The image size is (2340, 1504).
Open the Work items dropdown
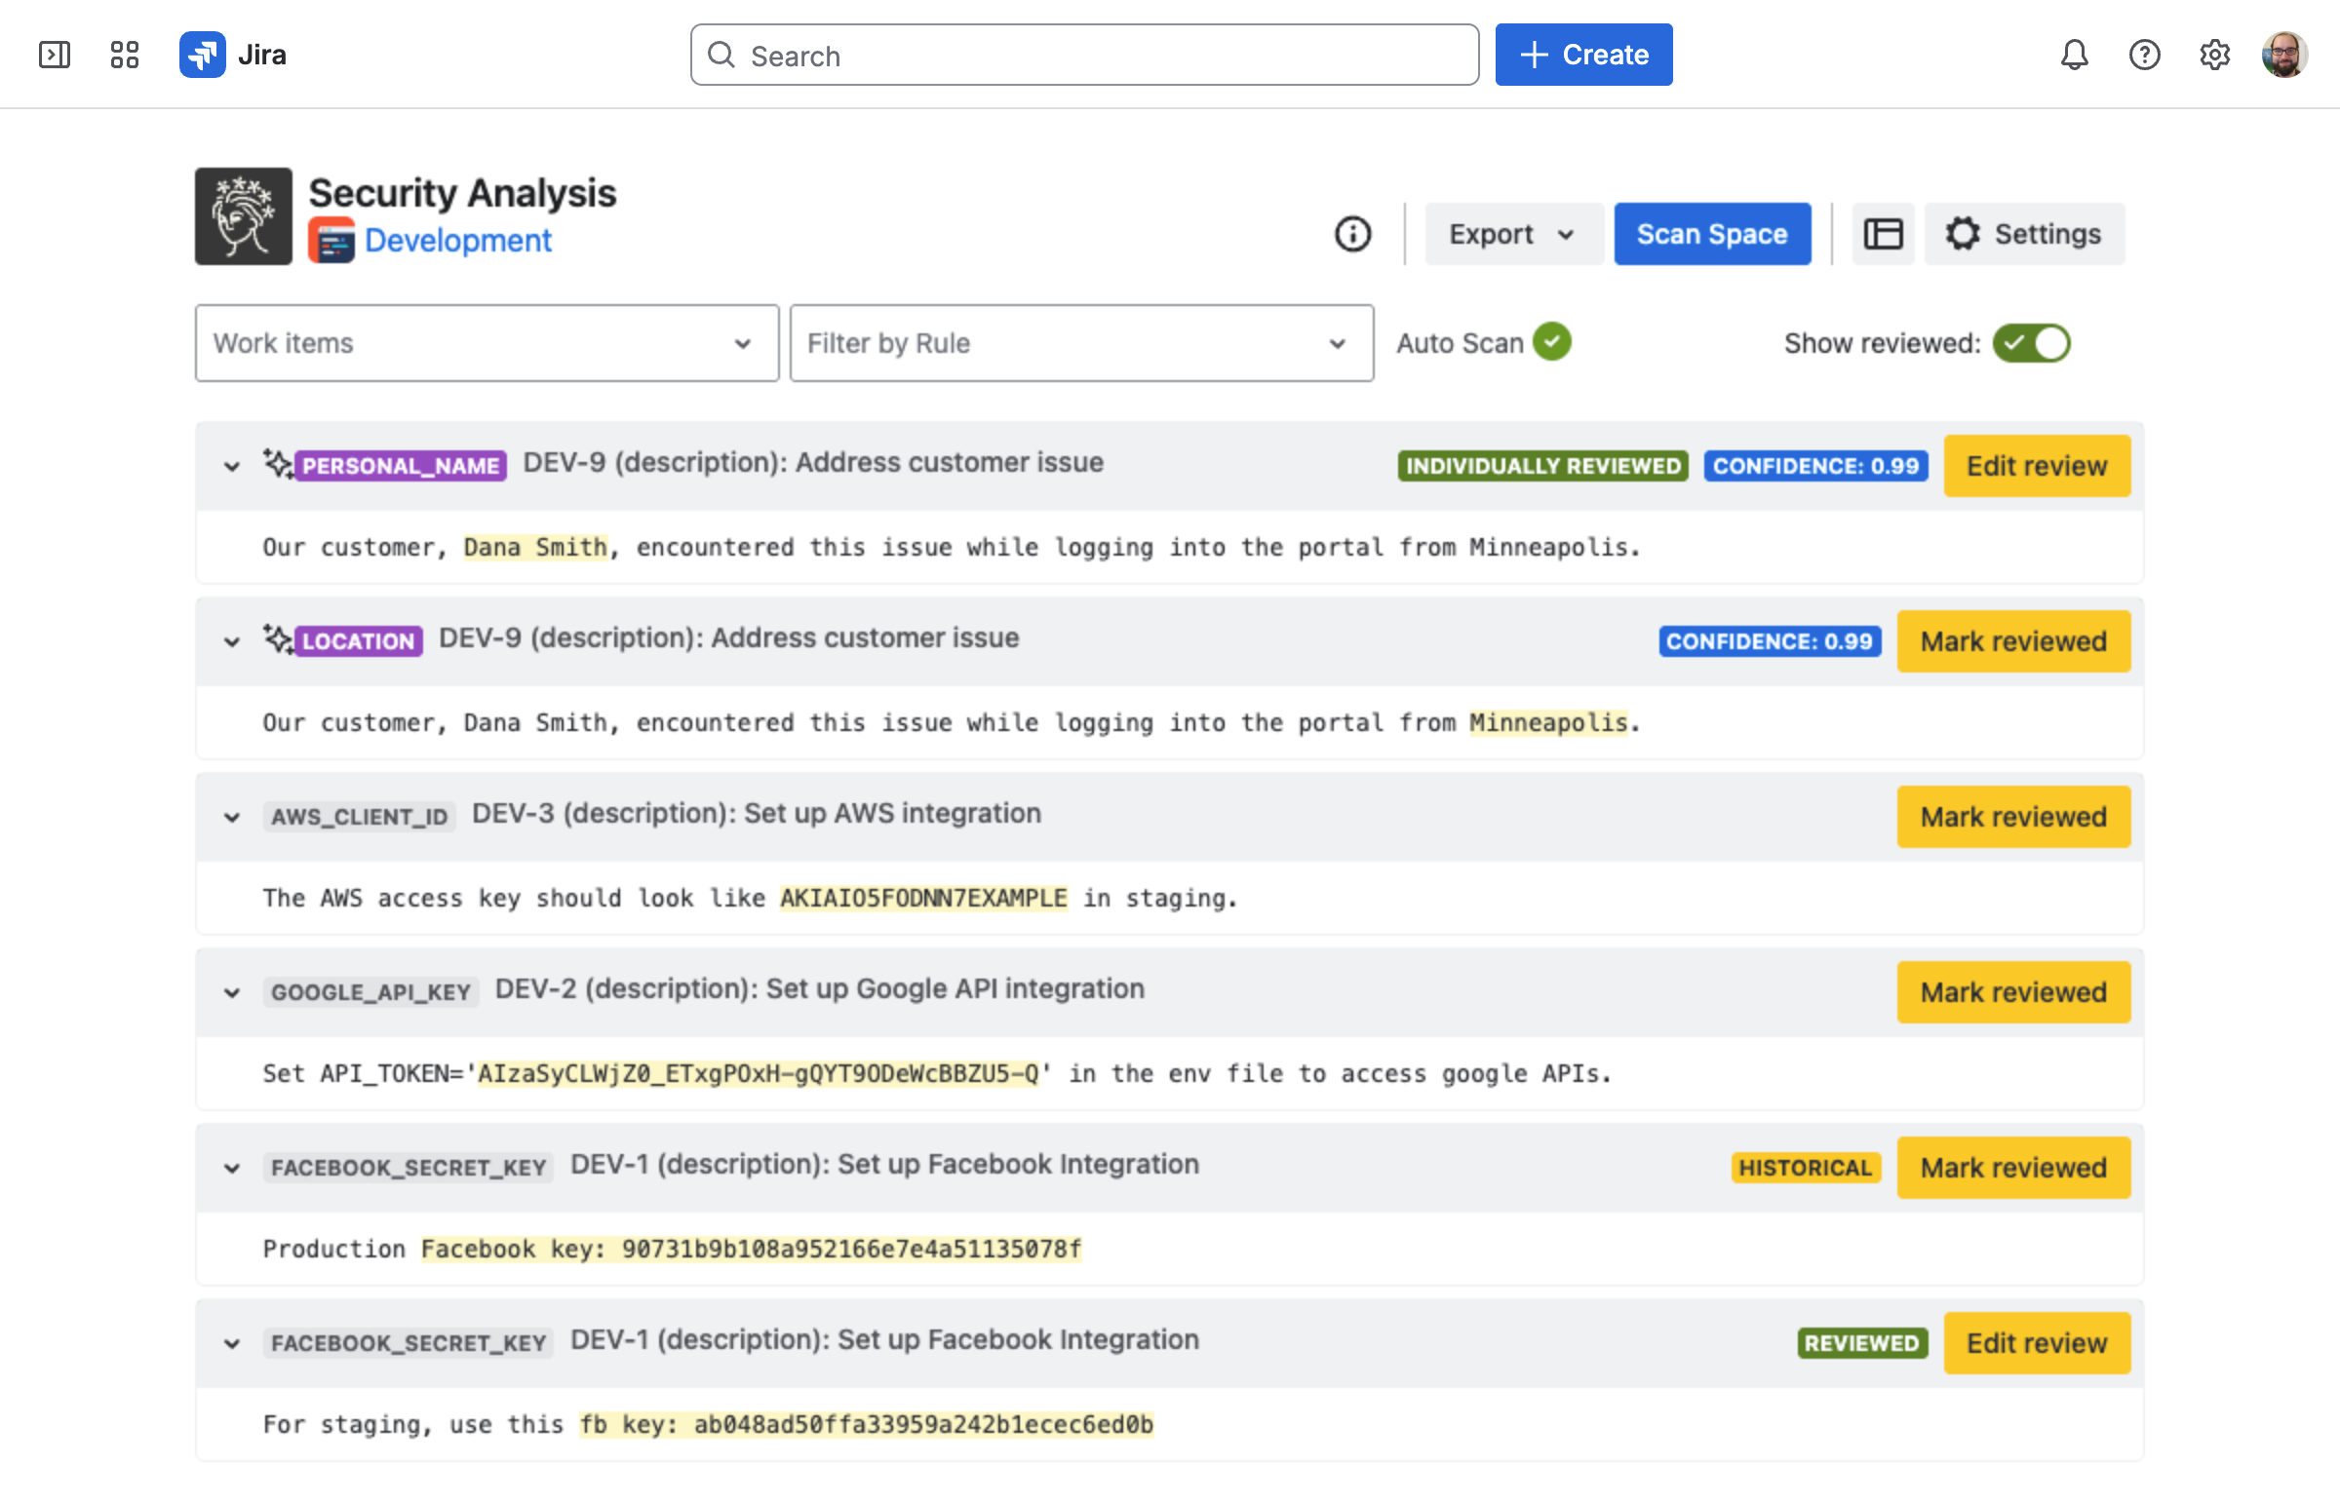(487, 343)
